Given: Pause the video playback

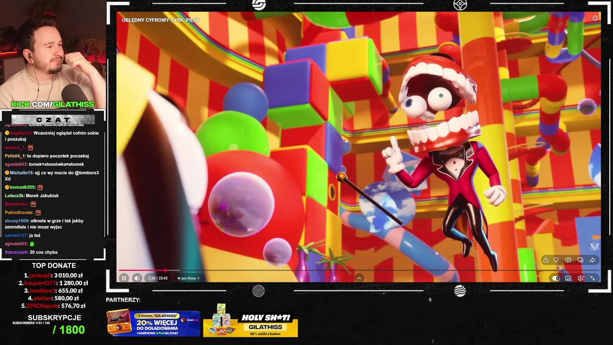Looking at the screenshot, I should coord(124,278).
